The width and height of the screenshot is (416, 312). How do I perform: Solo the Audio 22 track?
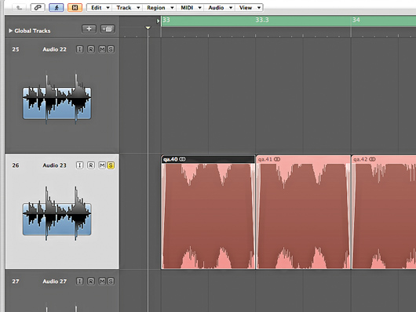tap(111, 49)
